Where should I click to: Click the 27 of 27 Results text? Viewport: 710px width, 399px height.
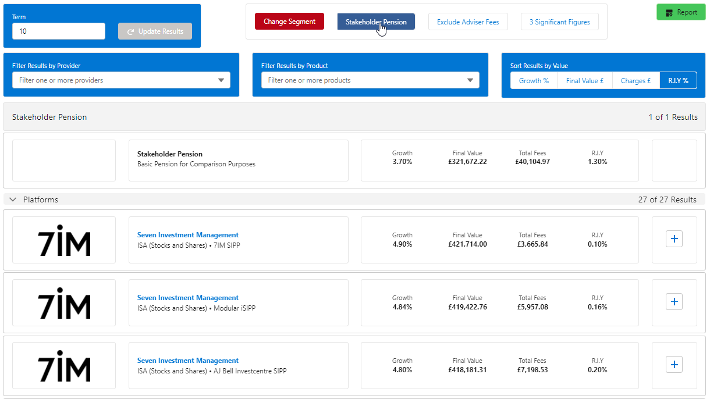tap(667, 199)
